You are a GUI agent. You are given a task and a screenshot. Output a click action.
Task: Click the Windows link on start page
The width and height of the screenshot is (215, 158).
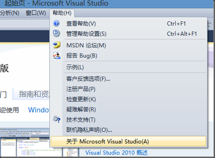(39, 110)
